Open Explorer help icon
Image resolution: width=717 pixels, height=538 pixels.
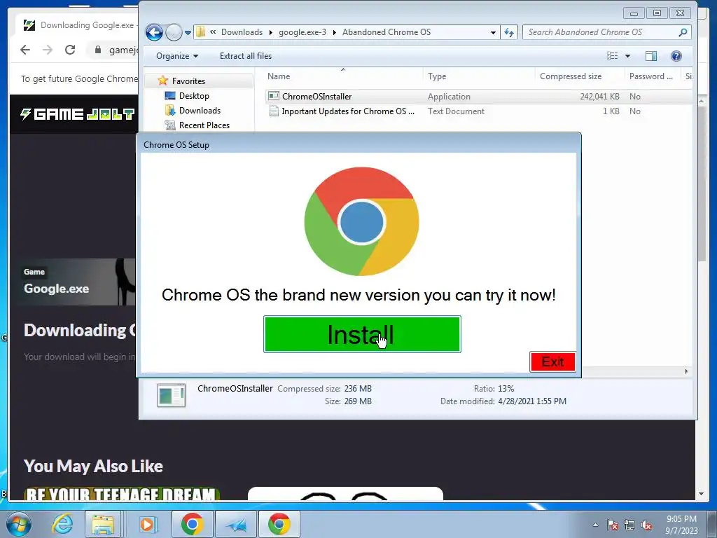click(x=676, y=56)
